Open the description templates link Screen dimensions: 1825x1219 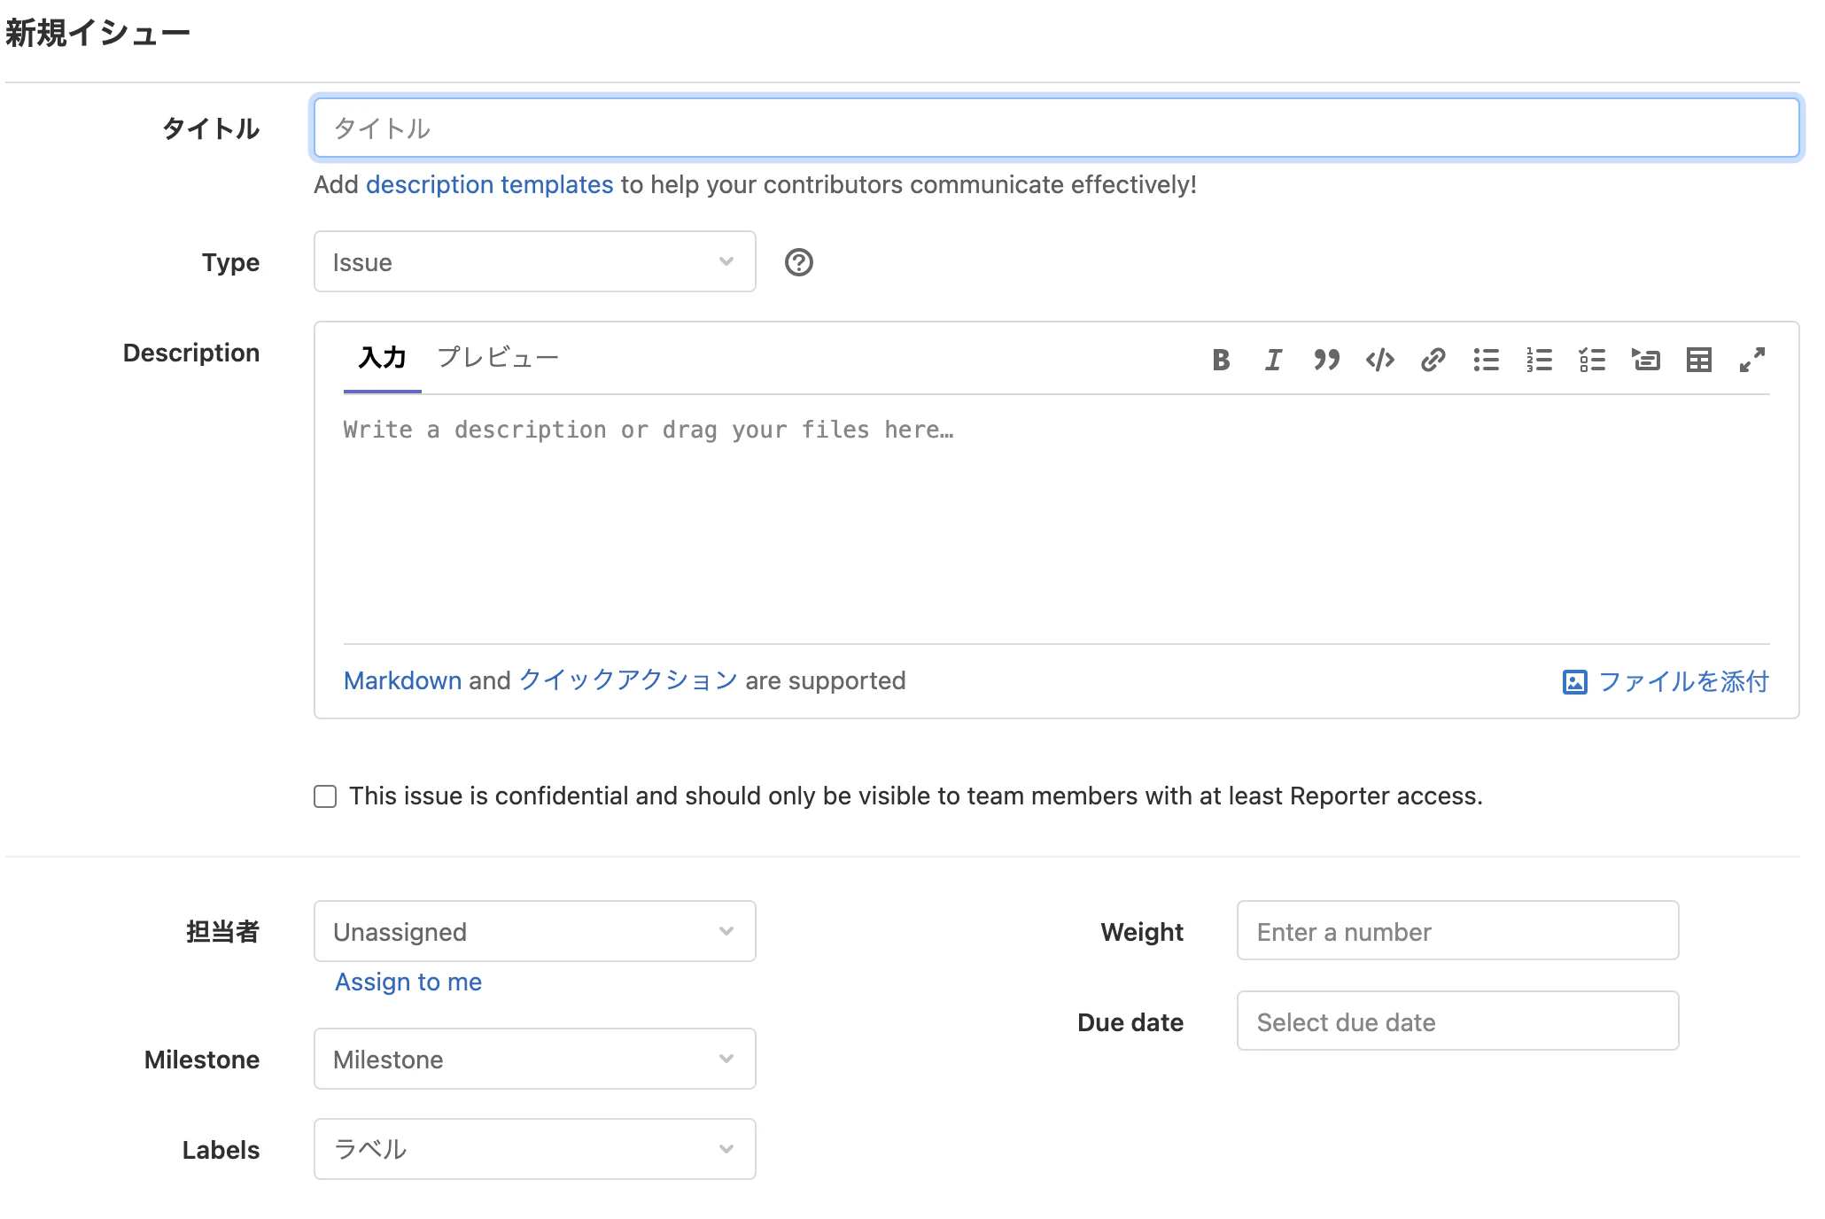[x=489, y=184]
